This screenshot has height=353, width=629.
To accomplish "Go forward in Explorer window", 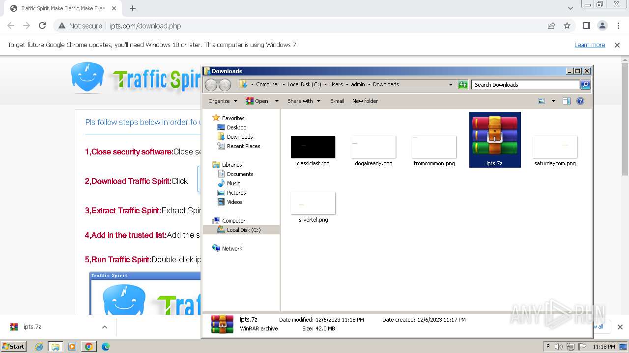I will tap(225, 85).
